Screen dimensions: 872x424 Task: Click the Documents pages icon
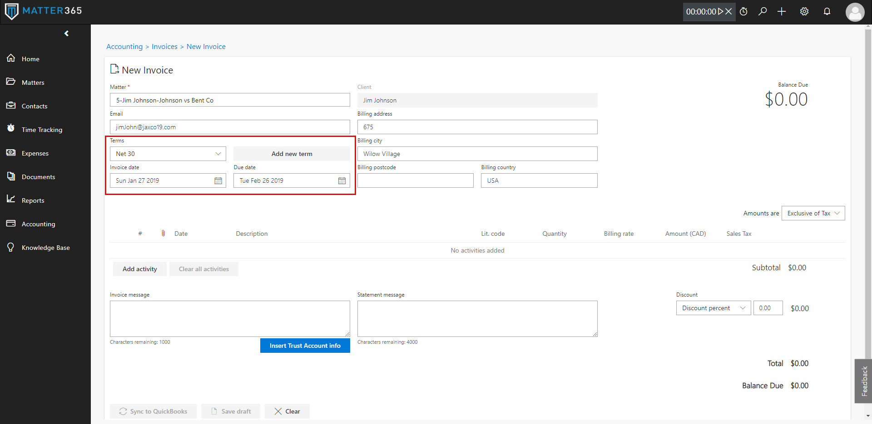pos(11,176)
